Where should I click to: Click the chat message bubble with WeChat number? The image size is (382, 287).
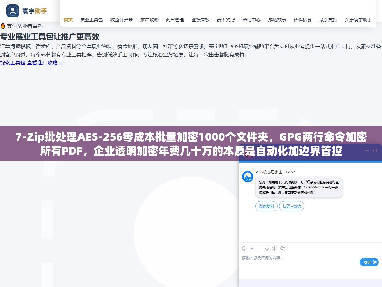click(299, 187)
